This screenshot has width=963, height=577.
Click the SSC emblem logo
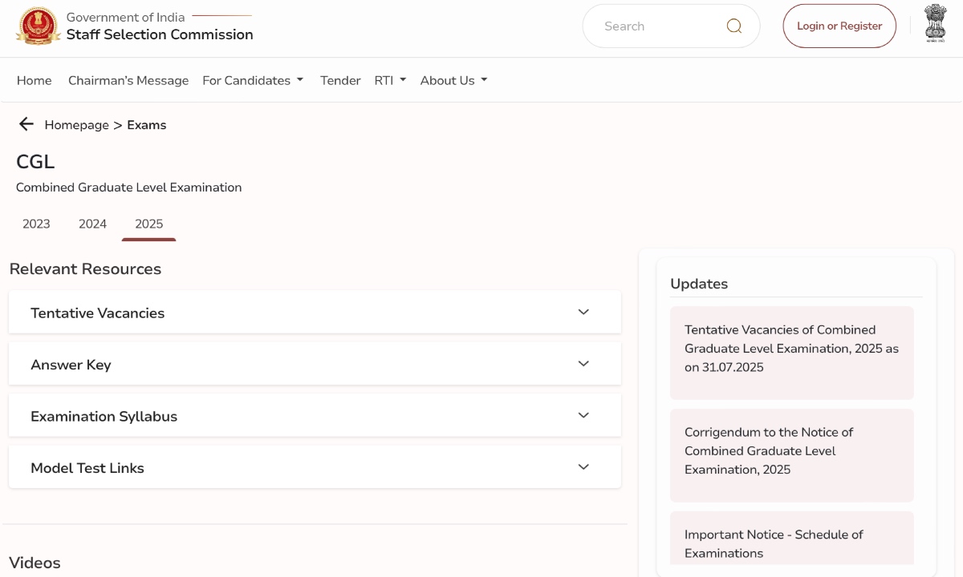(38, 26)
